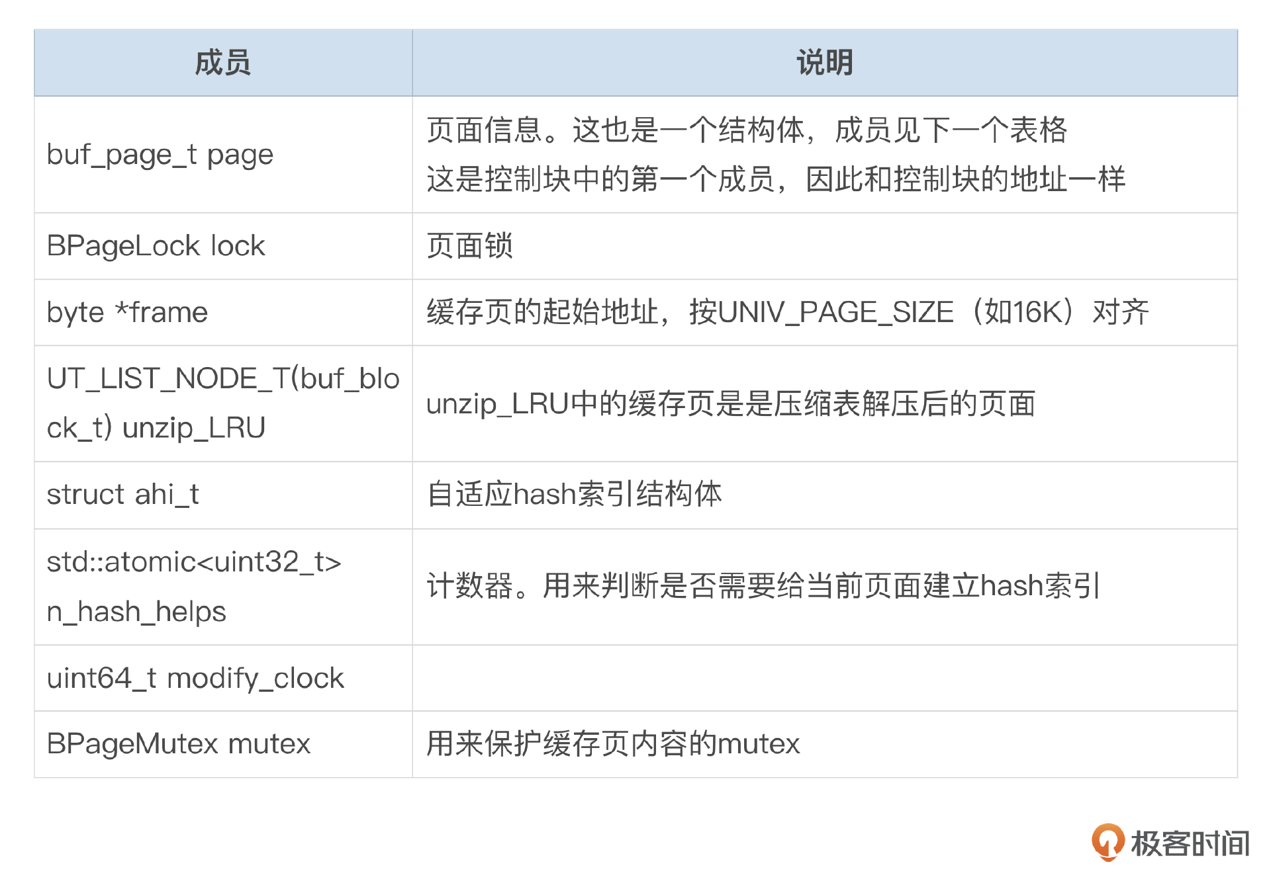Click the 计数器 hash索引 description

tap(763, 586)
